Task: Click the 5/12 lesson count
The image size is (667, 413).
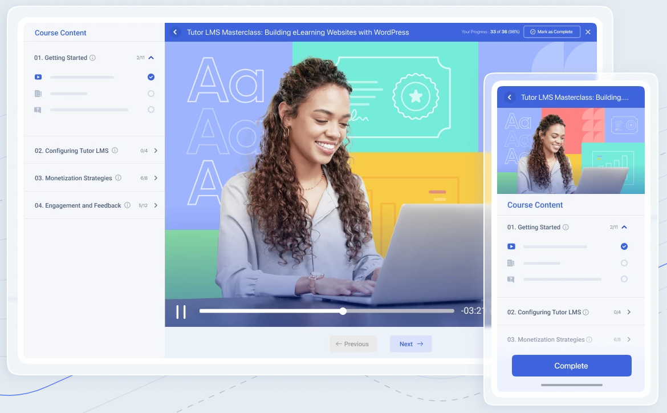Action: 143,205
